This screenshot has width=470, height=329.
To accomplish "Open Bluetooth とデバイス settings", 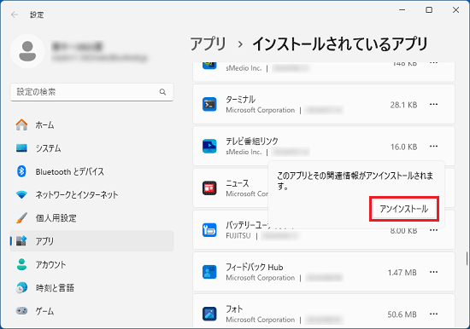I will point(91,171).
